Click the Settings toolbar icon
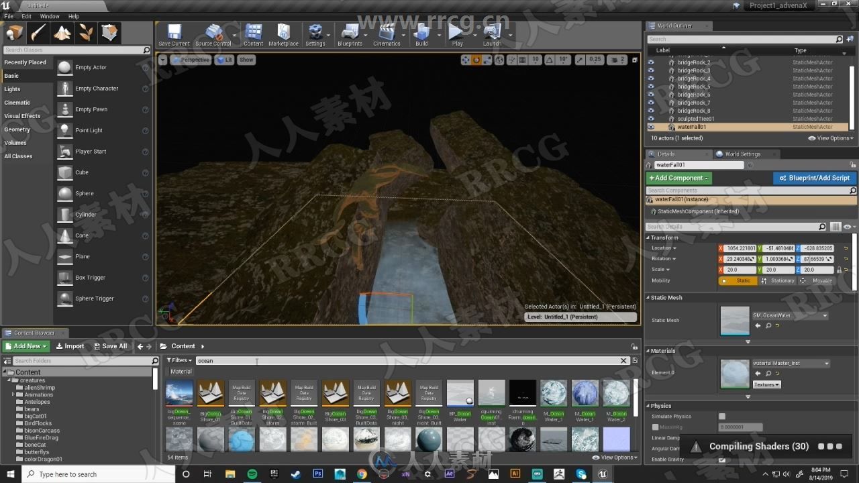Screen dimensions: 859x483 315,35
